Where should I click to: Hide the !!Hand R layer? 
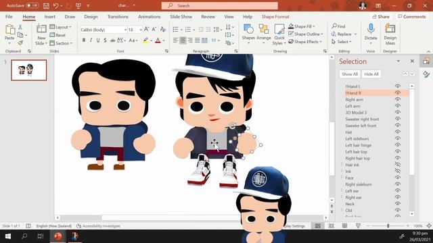coord(397,93)
